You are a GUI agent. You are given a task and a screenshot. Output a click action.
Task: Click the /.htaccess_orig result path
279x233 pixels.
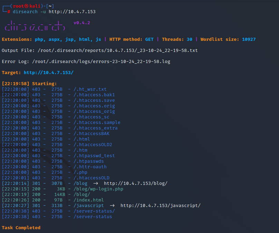pyautogui.click(x=94, y=111)
